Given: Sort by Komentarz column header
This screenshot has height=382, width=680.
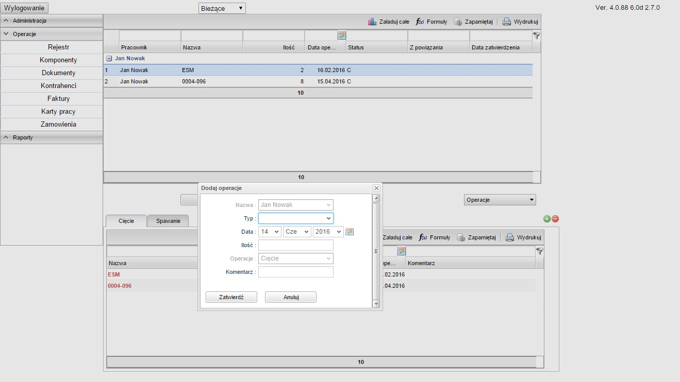Looking at the screenshot, I should [470, 263].
